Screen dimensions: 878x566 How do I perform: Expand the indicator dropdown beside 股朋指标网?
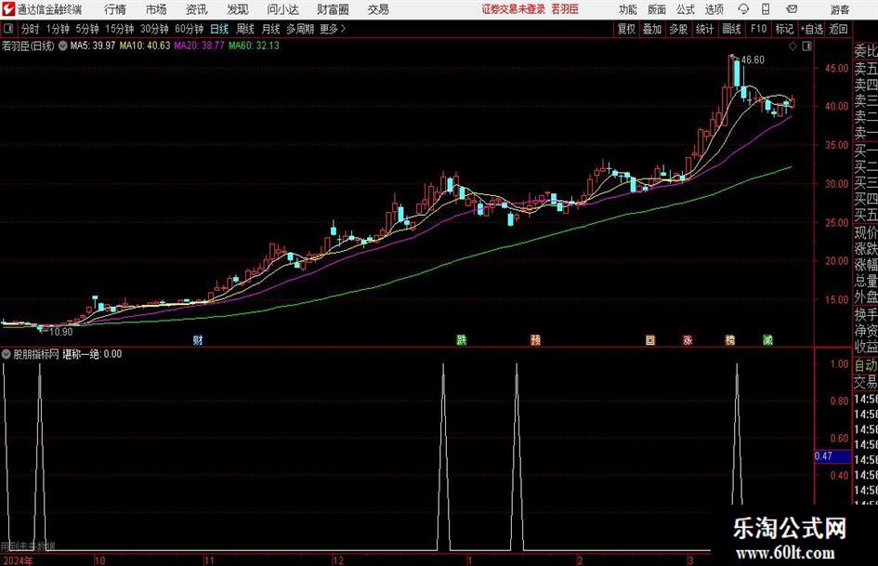(7, 354)
